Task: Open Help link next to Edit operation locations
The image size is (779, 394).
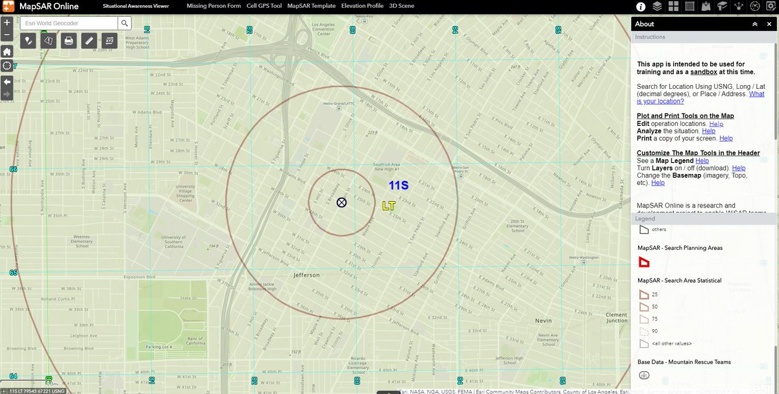Action: [x=716, y=123]
